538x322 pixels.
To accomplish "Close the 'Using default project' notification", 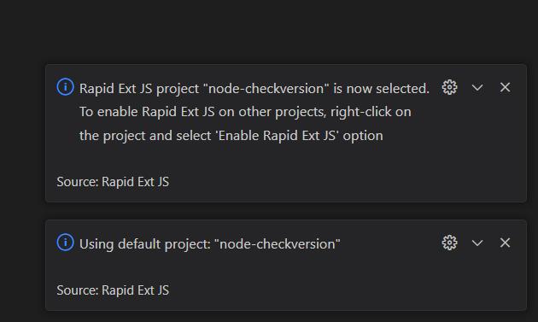I will (505, 243).
